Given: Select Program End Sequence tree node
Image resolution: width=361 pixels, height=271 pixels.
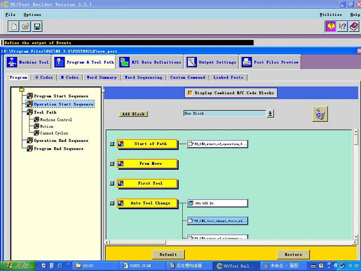Looking at the screenshot, I should tap(59, 149).
